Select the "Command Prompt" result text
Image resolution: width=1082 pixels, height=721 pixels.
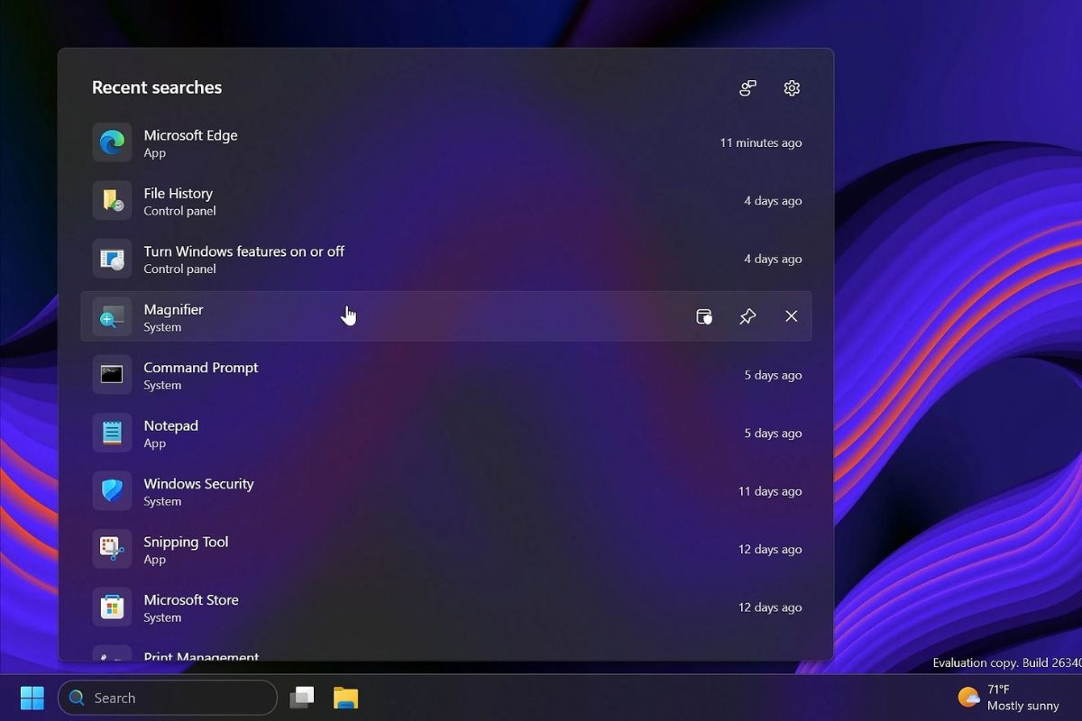[201, 368]
